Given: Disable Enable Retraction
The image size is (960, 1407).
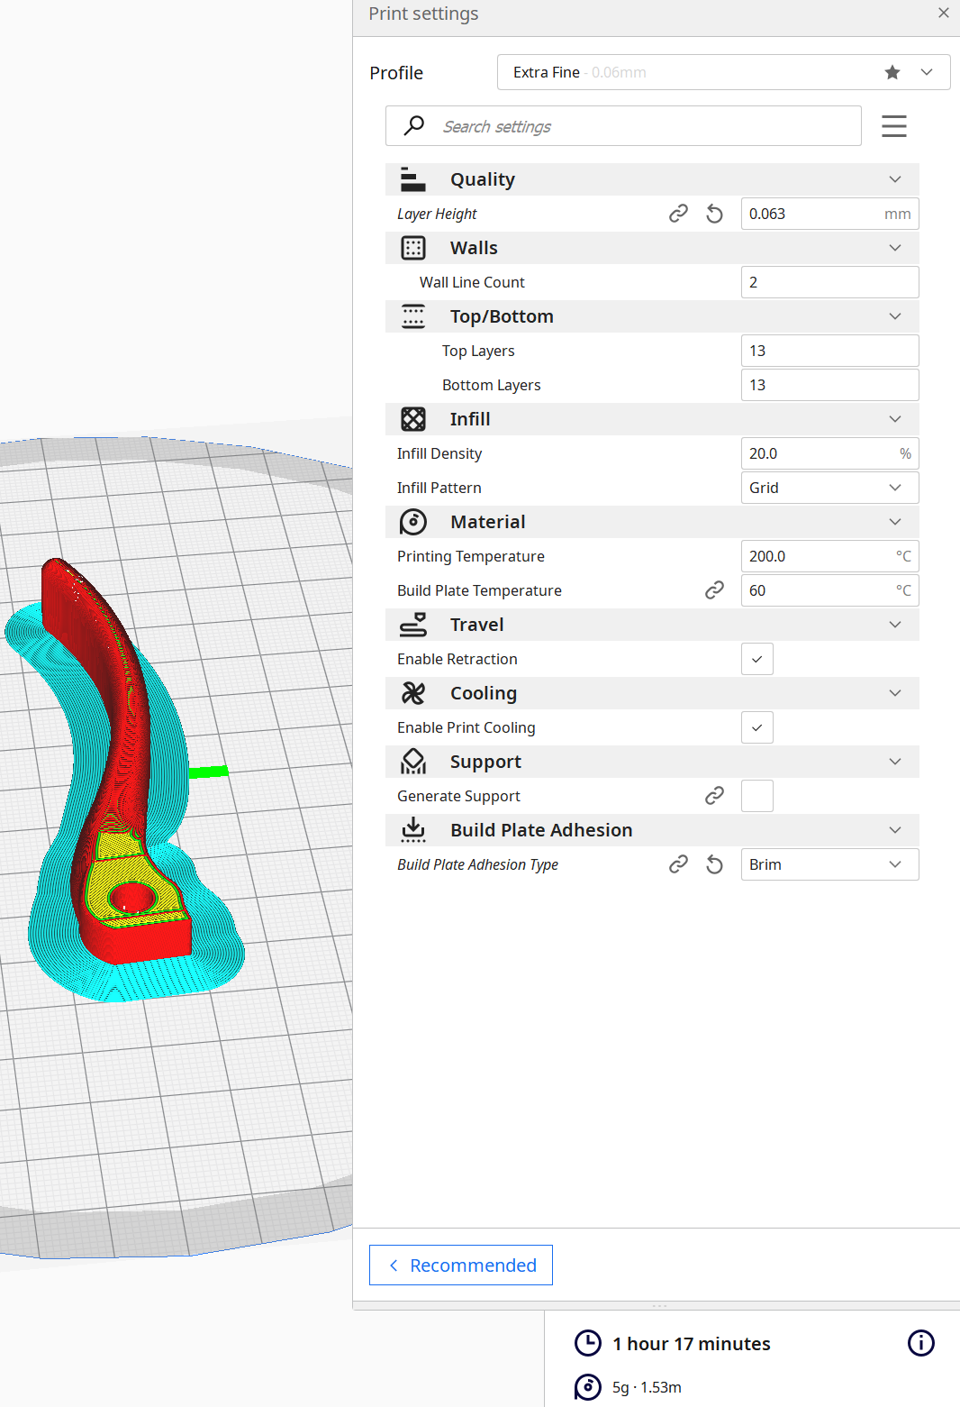Looking at the screenshot, I should coord(756,659).
